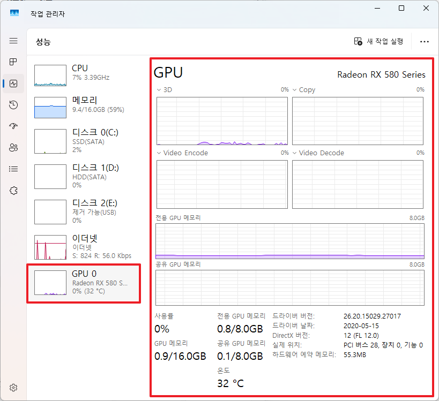
Task: Select the CPU performance item
Action: pyautogui.click(x=84, y=75)
